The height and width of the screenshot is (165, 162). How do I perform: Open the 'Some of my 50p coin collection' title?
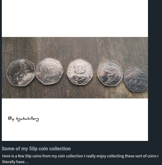click(x=36, y=149)
